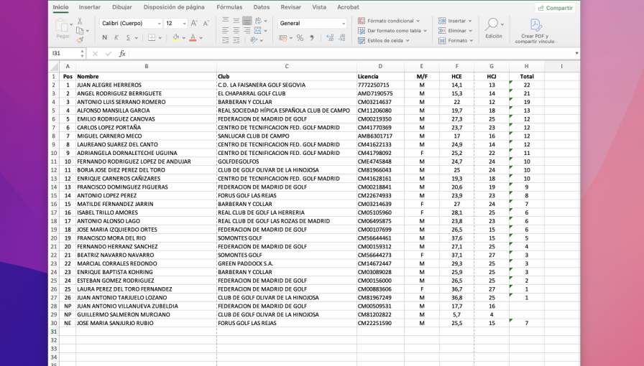Toggle italic (K) formatting
644x366 pixels.
pyautogui.click(x=116, y=38)
